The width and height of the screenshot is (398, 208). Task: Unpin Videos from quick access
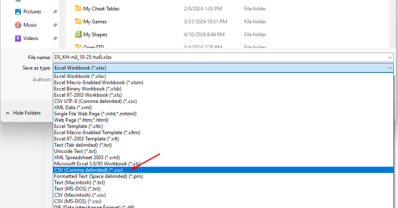click(x=55, y=38)
